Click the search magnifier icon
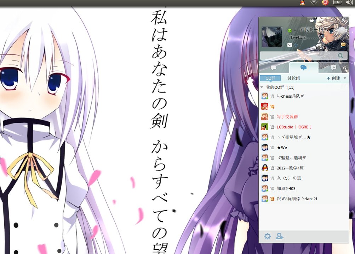This screenshot has width=355, height=254. pyautogui.click(x=340, y=56)
